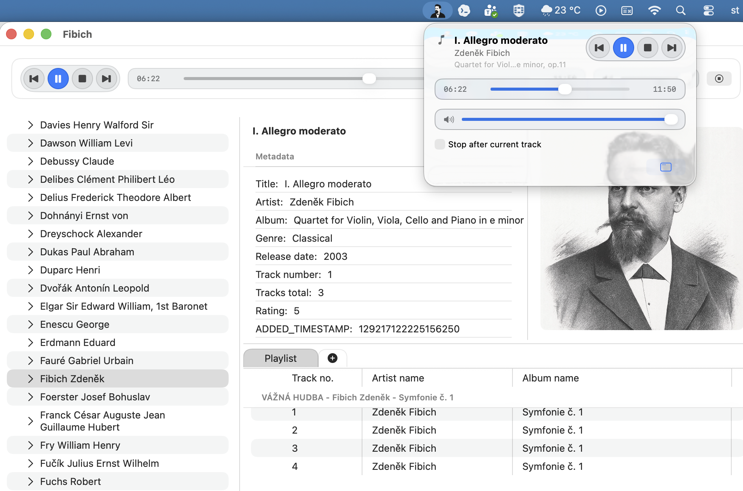Viewport: 743px width, 491px height.
Task: Show main window using popup window icon
Action: 666,167
